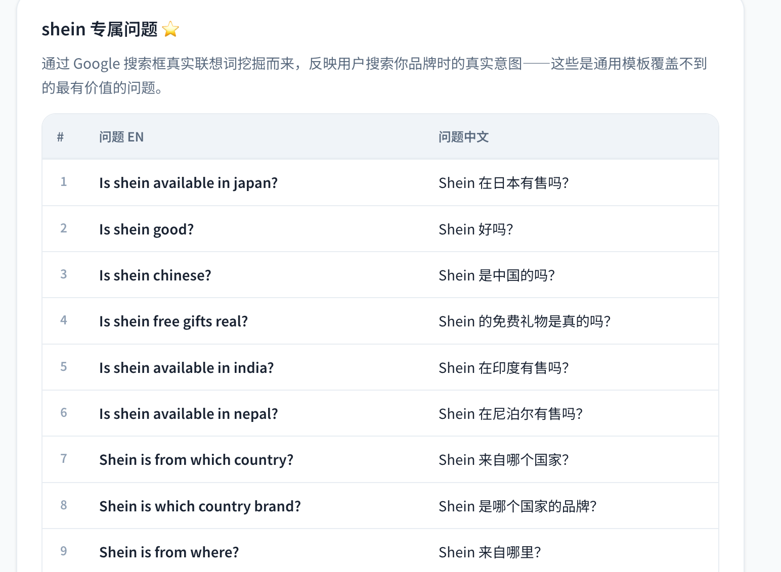
Task: Click the "问题中文" column header
Action: pyautogui.click(x=463, y=137)
